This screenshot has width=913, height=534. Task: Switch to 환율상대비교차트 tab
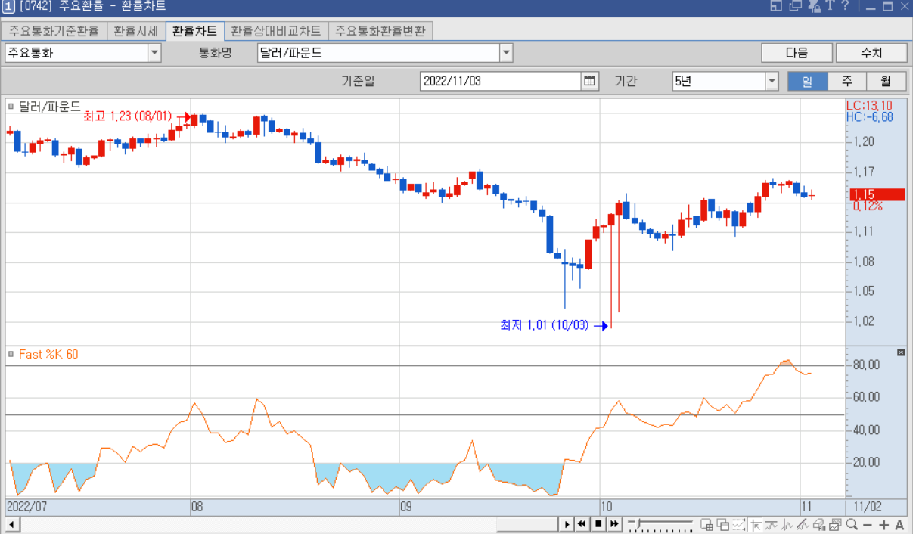pyautogui.click(x=276, y=31)
